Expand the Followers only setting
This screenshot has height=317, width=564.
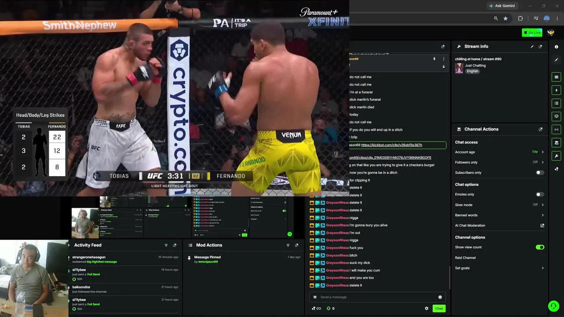click(x=500, y=162)
